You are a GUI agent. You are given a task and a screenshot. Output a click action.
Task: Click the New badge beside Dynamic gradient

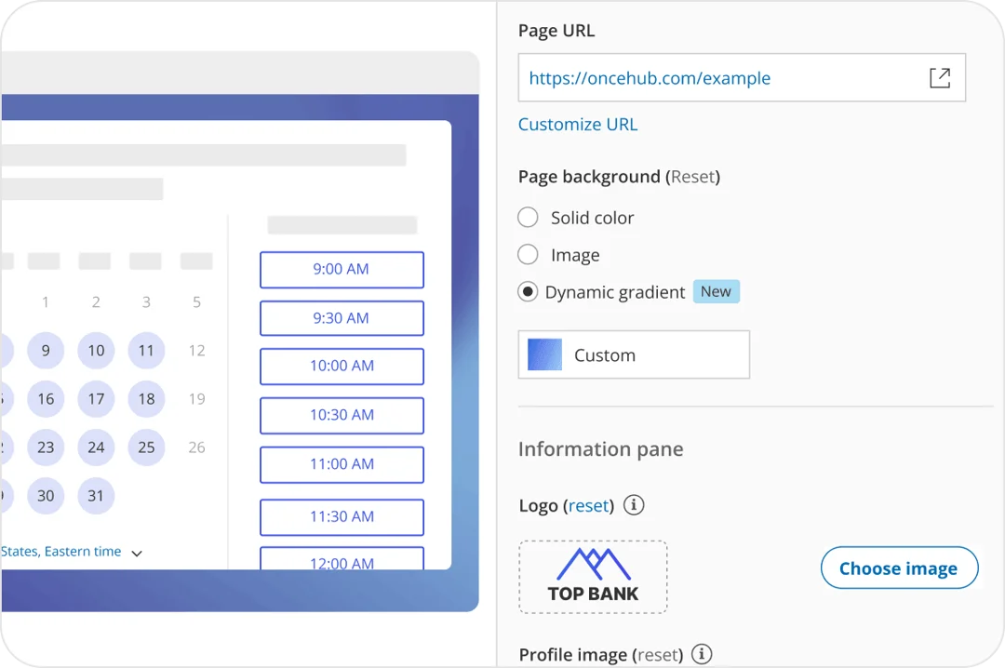point(716,292)
